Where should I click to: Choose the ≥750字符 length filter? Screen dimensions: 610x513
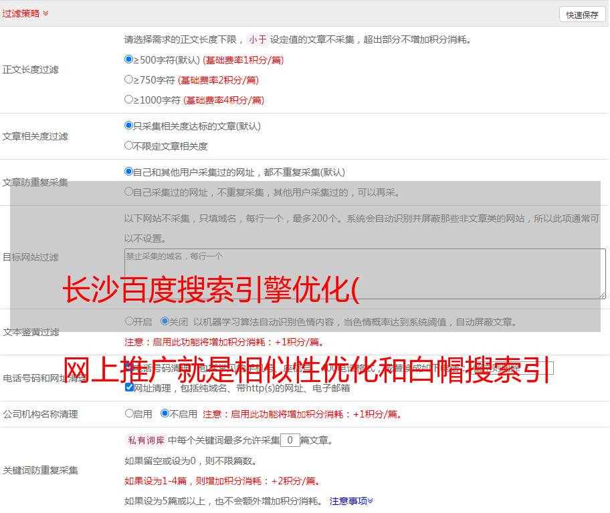coord(129,79)
